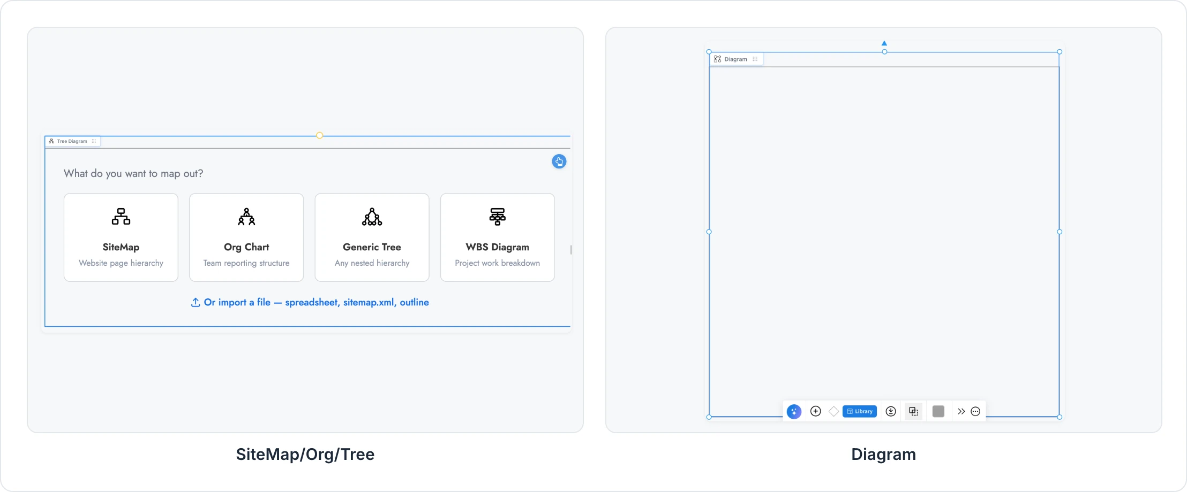Click the download circle icon
1187x492 pixels.
pyautogui.click(x=891, y=411)
